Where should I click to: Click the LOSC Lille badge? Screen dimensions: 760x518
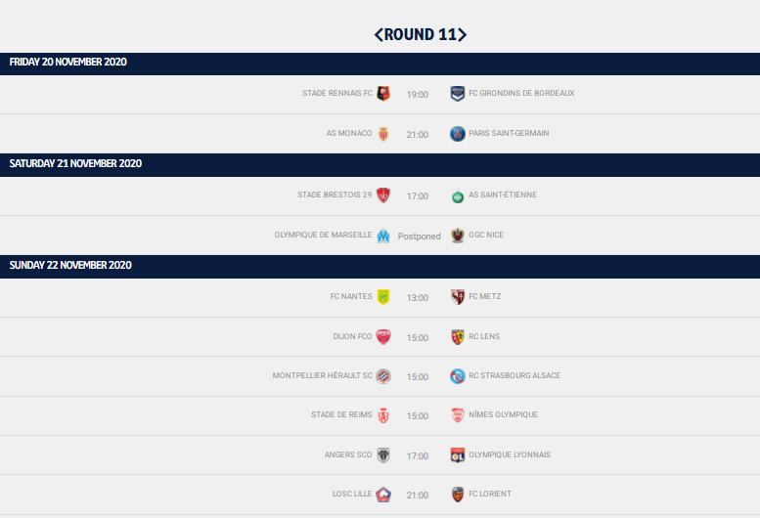coord(383,495)
